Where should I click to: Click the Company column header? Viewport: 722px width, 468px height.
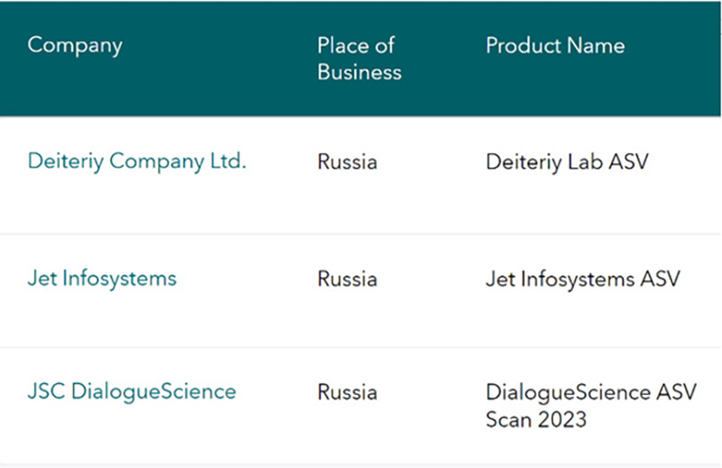(x=75, y=46)
